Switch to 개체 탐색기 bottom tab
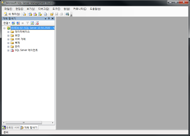190x136 pixels. click(29, 128)
